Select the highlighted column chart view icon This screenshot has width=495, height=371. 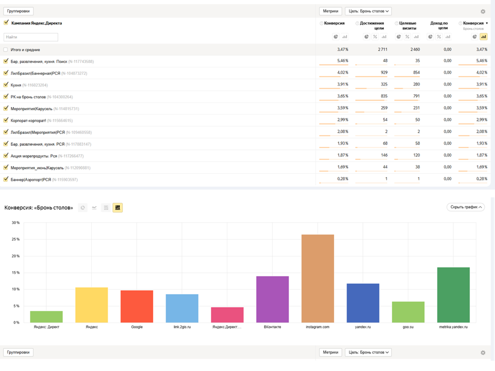[x=118, y=208]
